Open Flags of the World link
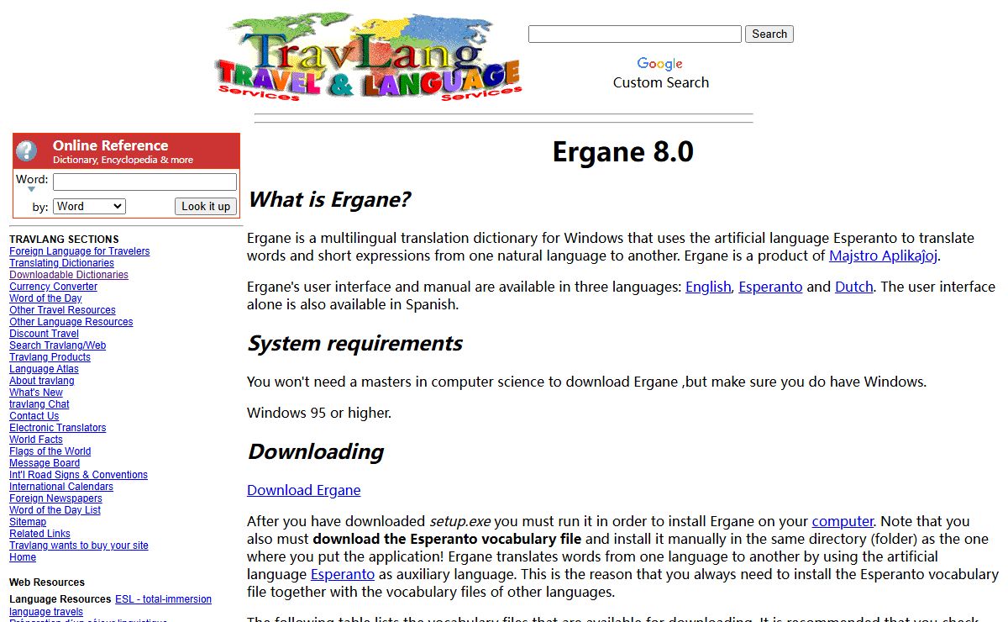Screen dimensions: 1008x622 coord(50,451)
